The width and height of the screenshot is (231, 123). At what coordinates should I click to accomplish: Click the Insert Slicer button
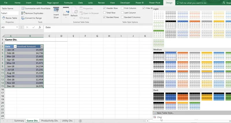click(x=56, y=13)
